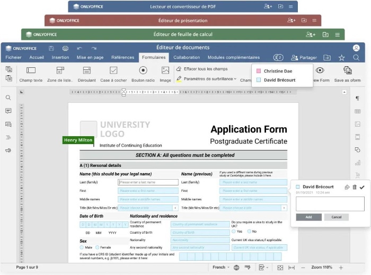Cancel the new comment
Viewport: 371px width, 275px height.
coord(336,217)
